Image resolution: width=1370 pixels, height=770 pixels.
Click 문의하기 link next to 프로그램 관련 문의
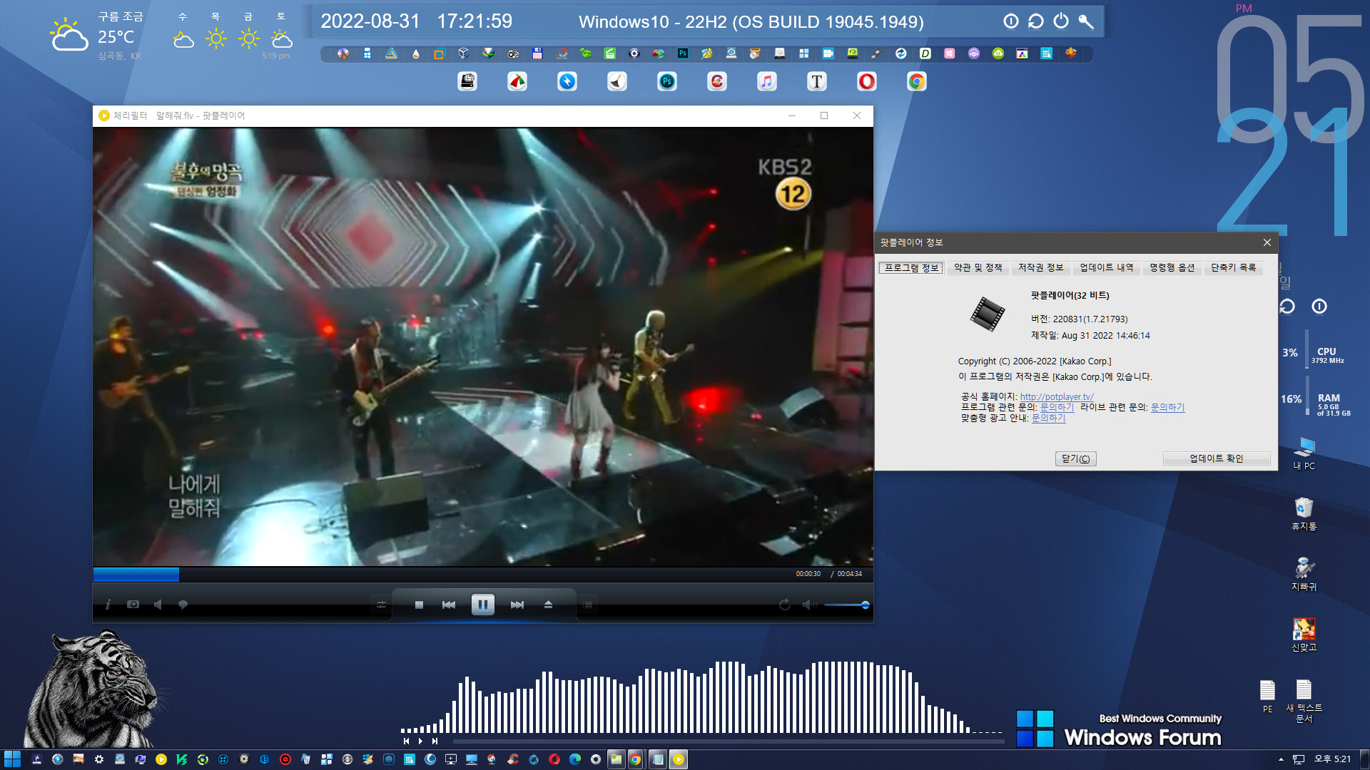point(1057,408)
